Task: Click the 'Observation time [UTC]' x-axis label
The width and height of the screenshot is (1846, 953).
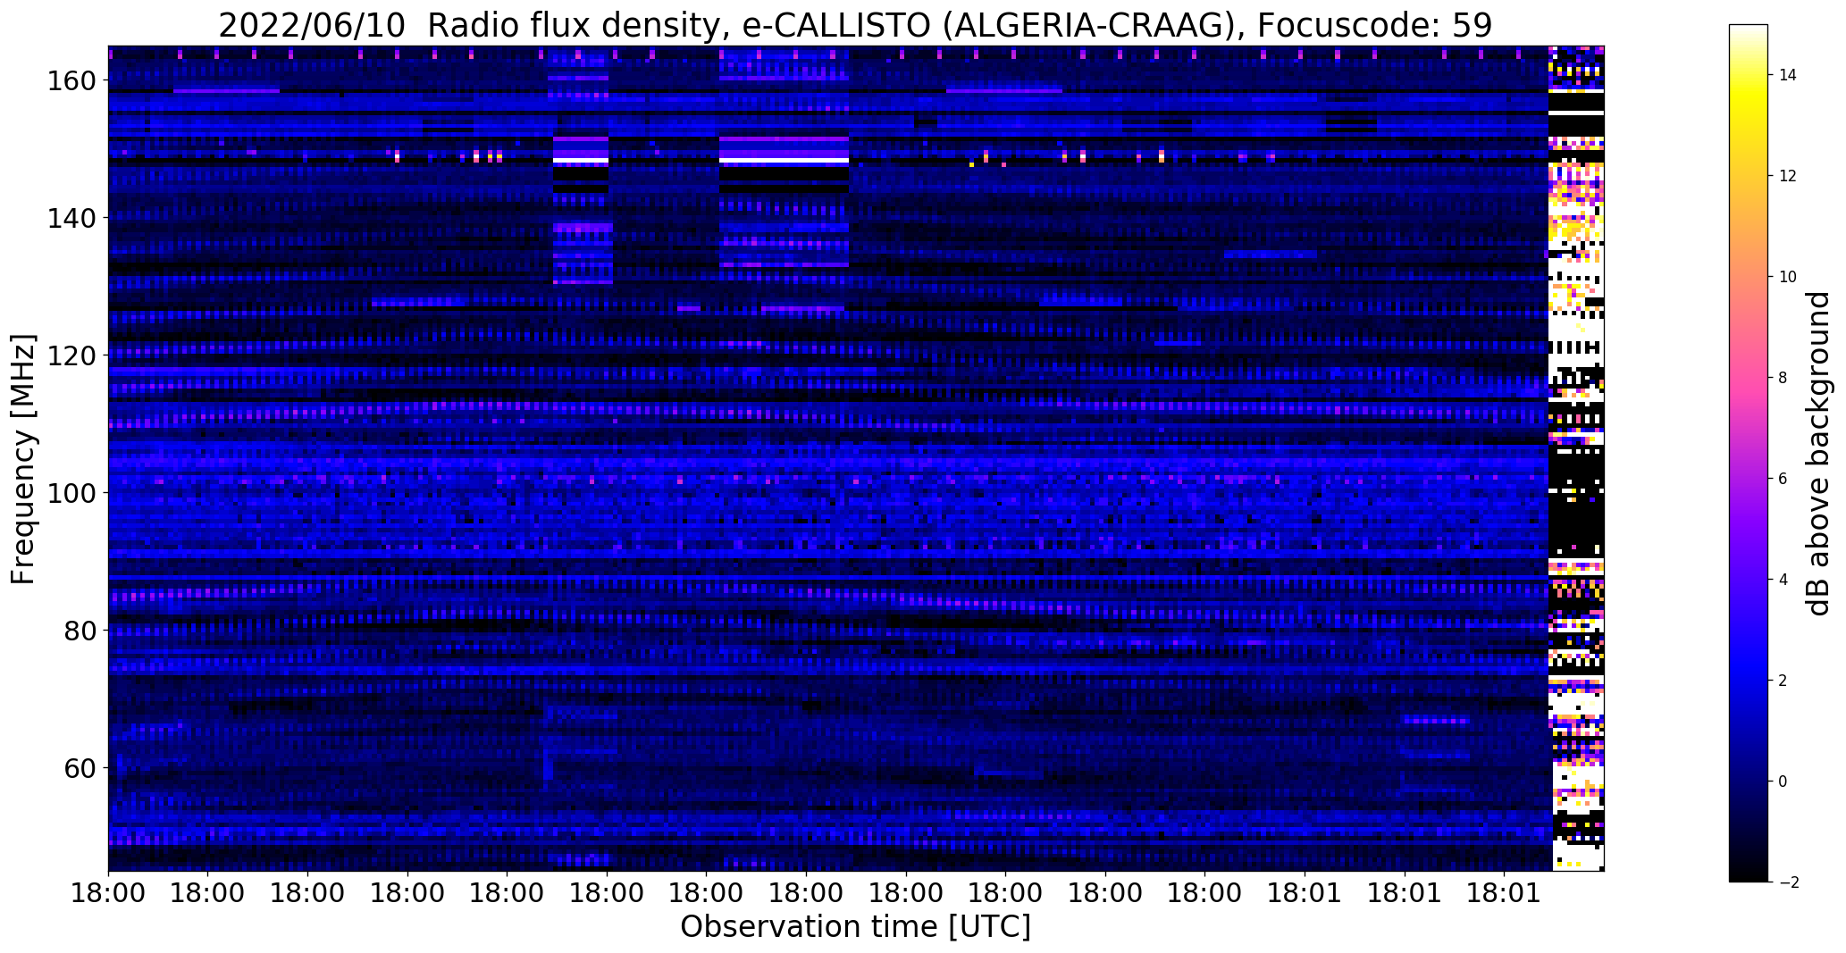Action: pyautogui.click(x=855, y=927)
